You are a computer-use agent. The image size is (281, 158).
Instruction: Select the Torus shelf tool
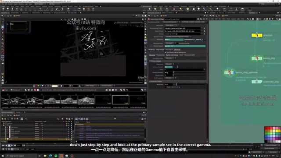[x=17, y=9]
